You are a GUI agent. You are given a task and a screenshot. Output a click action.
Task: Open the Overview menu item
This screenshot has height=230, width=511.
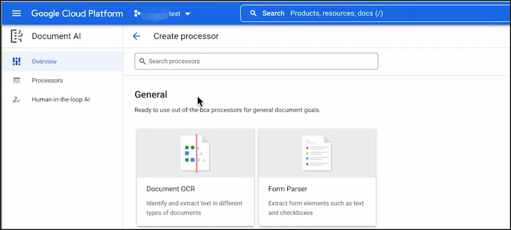63,61
